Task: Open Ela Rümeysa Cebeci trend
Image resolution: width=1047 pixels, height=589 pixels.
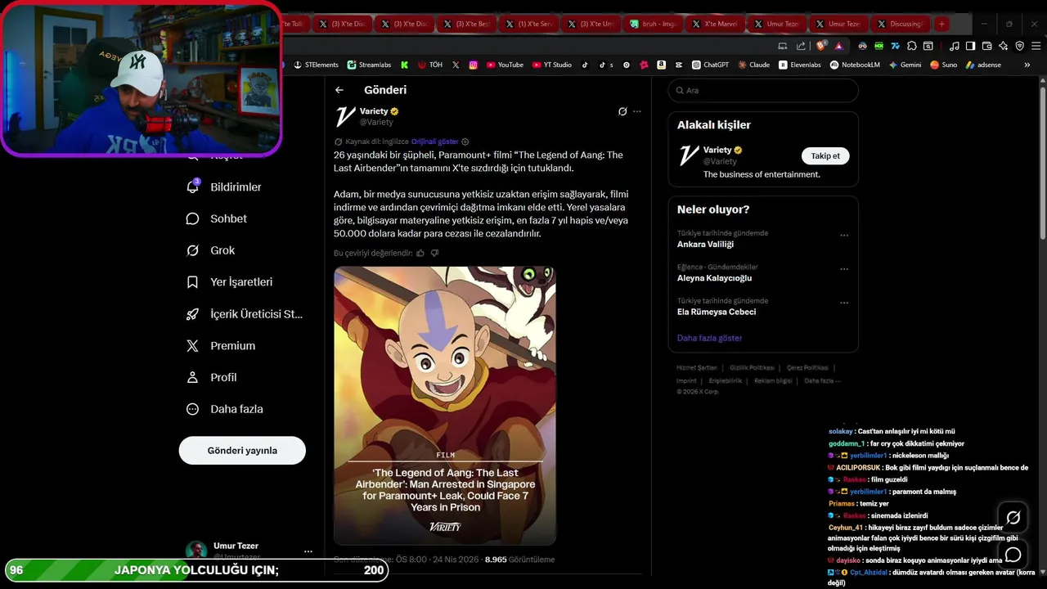Action: click(x=717, y=312)
